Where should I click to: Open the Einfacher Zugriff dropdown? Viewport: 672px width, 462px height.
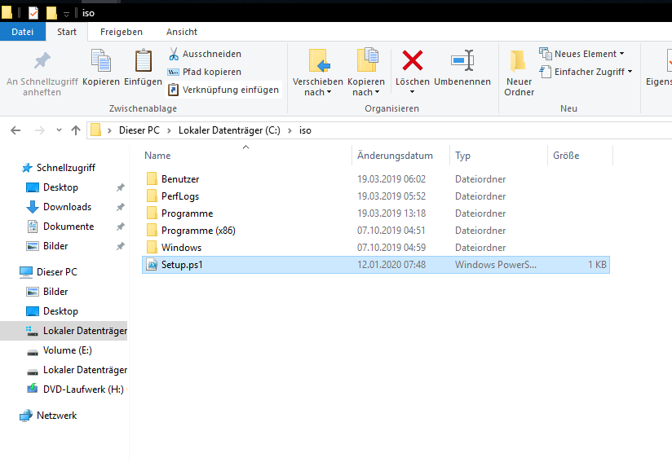point(586,72)
